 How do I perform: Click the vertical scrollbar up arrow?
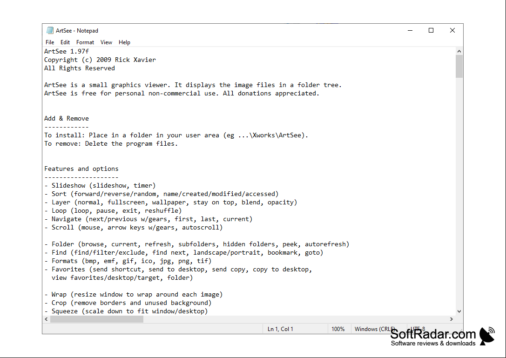point(459,51)
